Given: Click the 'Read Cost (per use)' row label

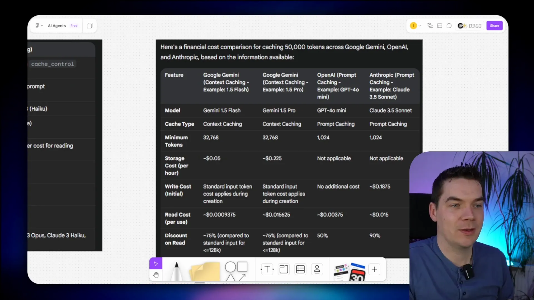Looking at the screenshot, I should [177, 218].
